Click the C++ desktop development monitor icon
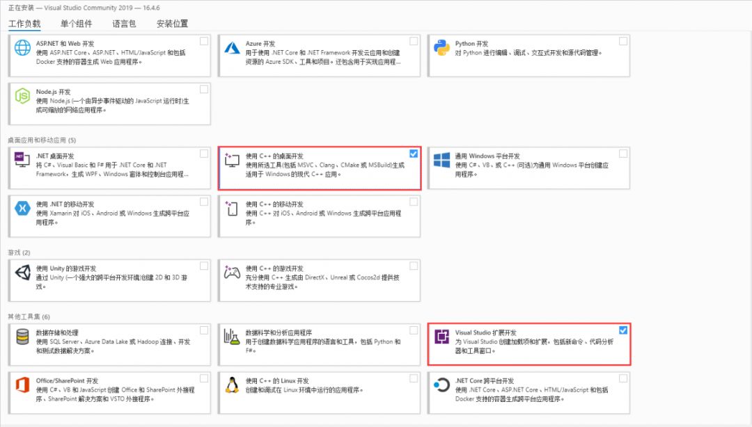The height and width of the screenshot is (427, 752). tap(232, 161)
